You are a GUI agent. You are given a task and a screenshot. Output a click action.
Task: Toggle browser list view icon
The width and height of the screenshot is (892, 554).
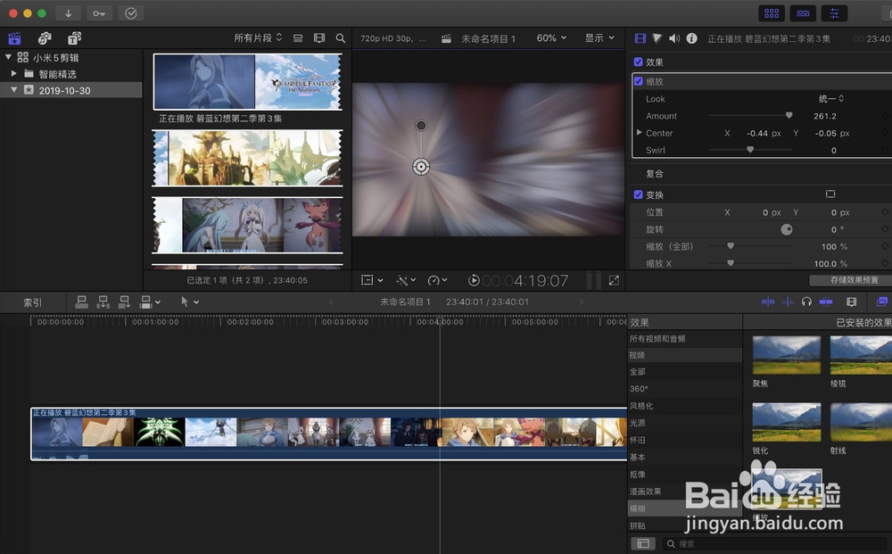tap(298, 38)
